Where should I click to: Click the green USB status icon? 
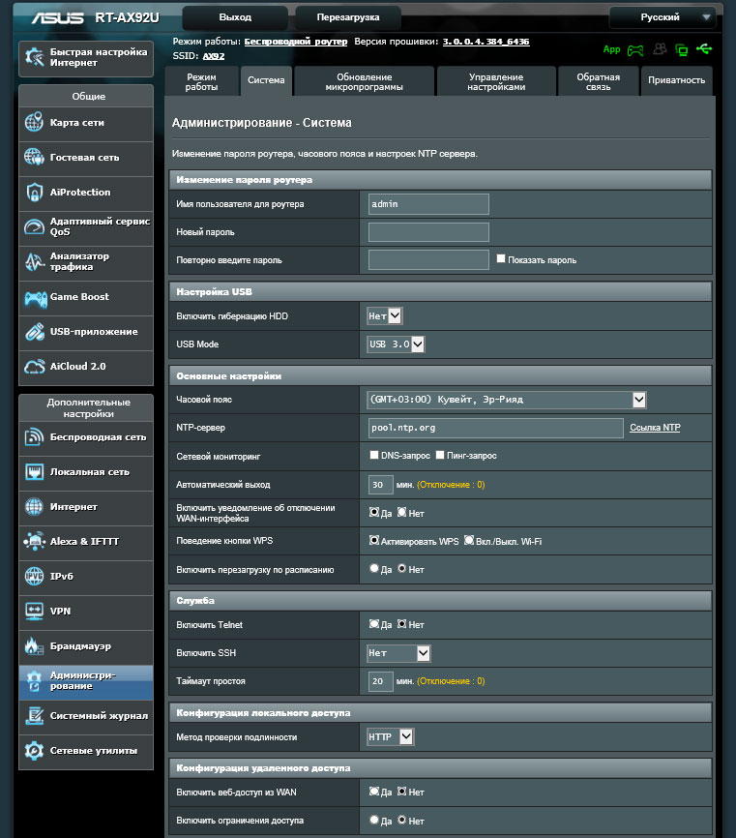(704, 49)
